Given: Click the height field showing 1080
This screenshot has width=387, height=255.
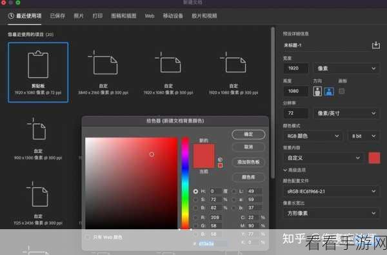Looking at the screenshot, I should coord(295,91).
